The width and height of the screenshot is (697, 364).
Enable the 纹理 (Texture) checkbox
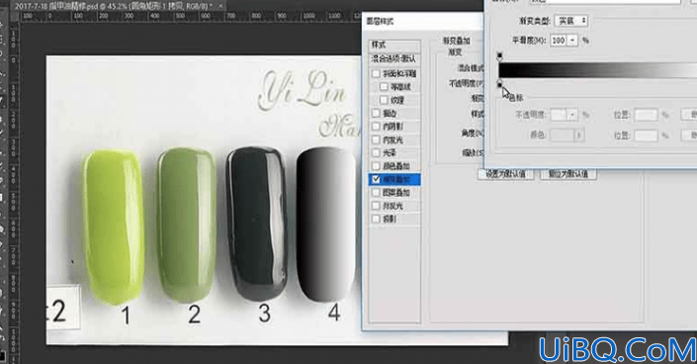click(384, 100)
